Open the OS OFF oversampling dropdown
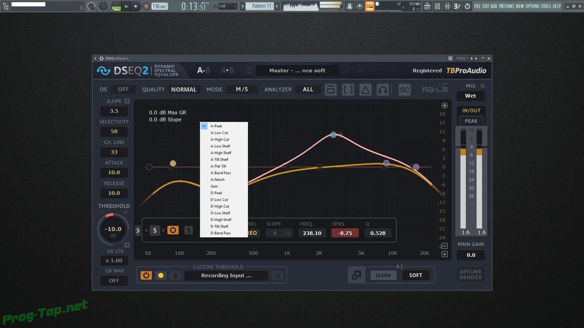Screen dimensions: 584x328 coord(123,89)
